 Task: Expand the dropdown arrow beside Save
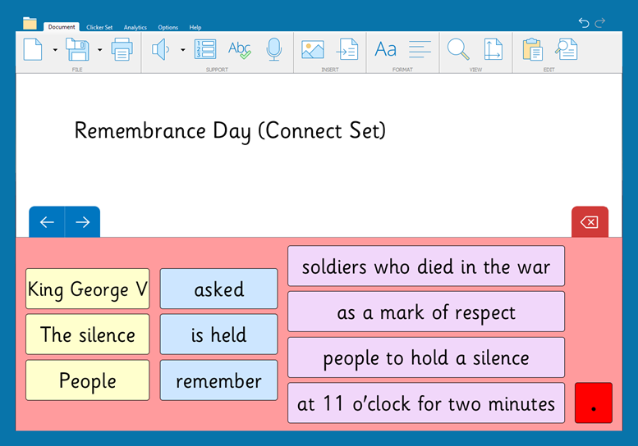(99, 50)
